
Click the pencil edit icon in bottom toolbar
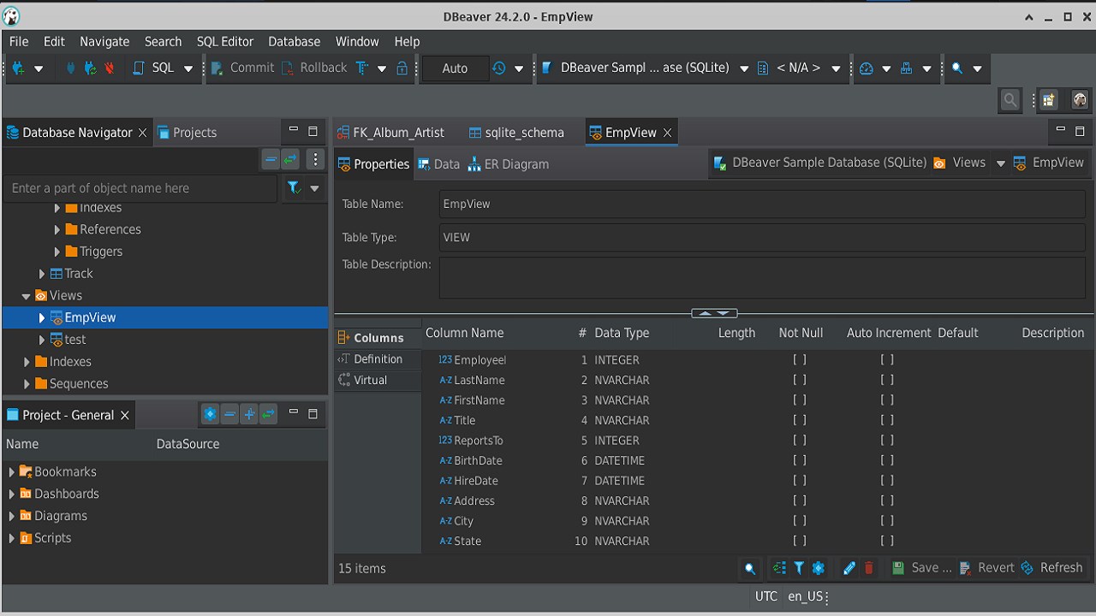click(x=849, y=568)
